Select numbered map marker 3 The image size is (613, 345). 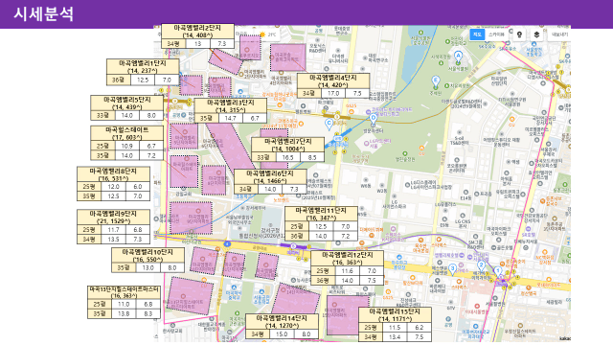point(453,269)
